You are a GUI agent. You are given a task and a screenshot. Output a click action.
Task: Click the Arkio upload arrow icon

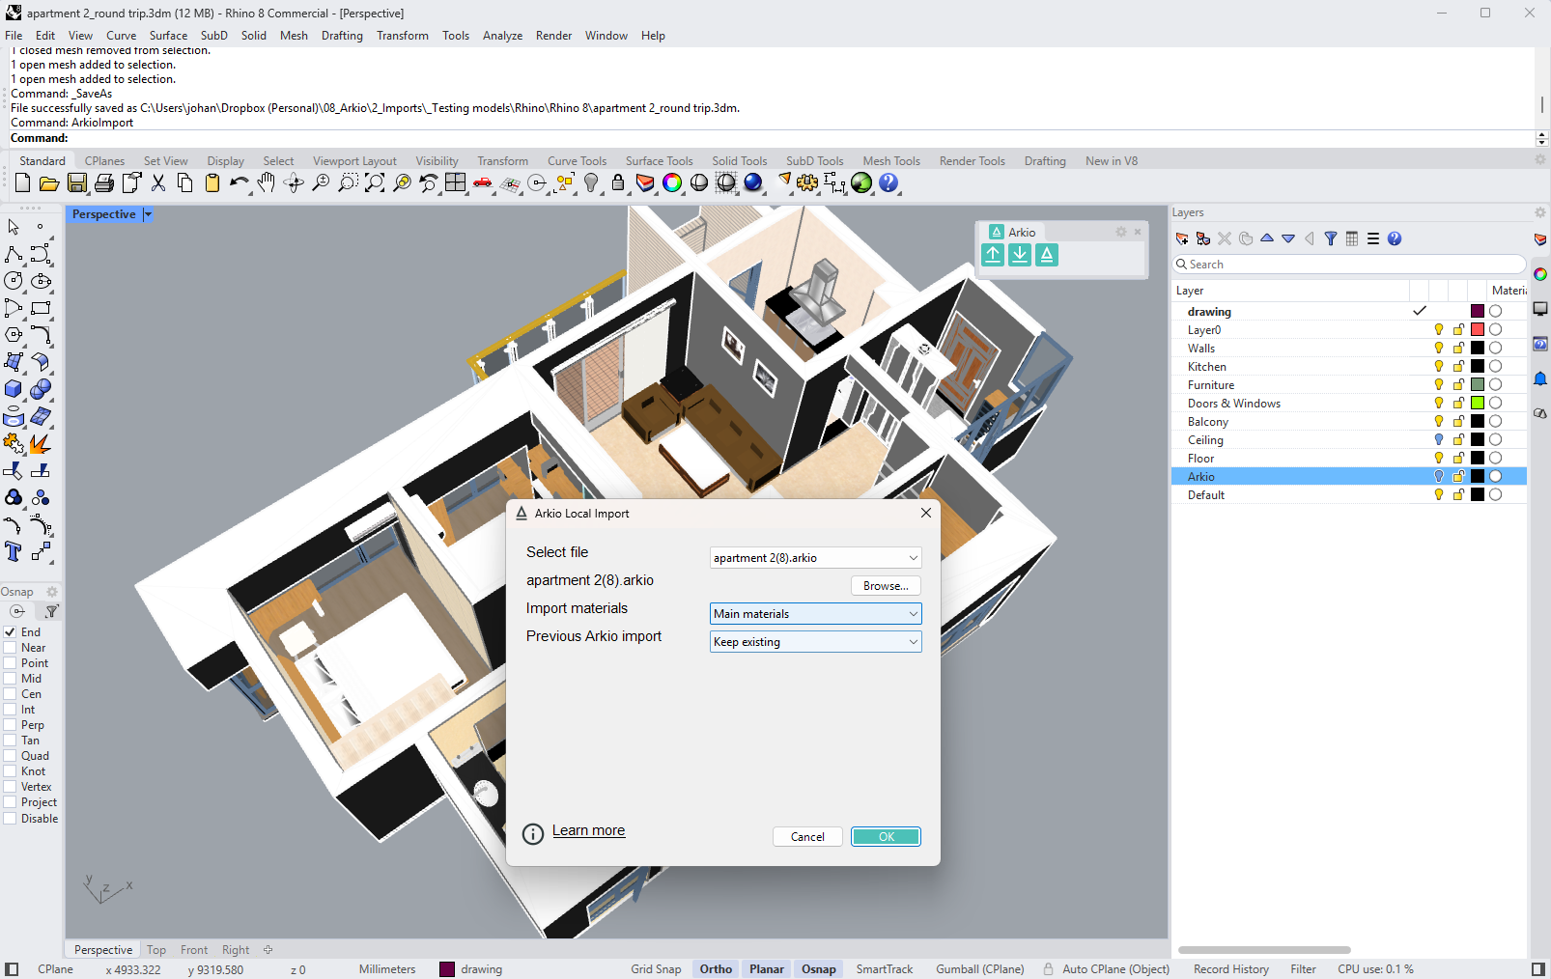click(993, 254)
